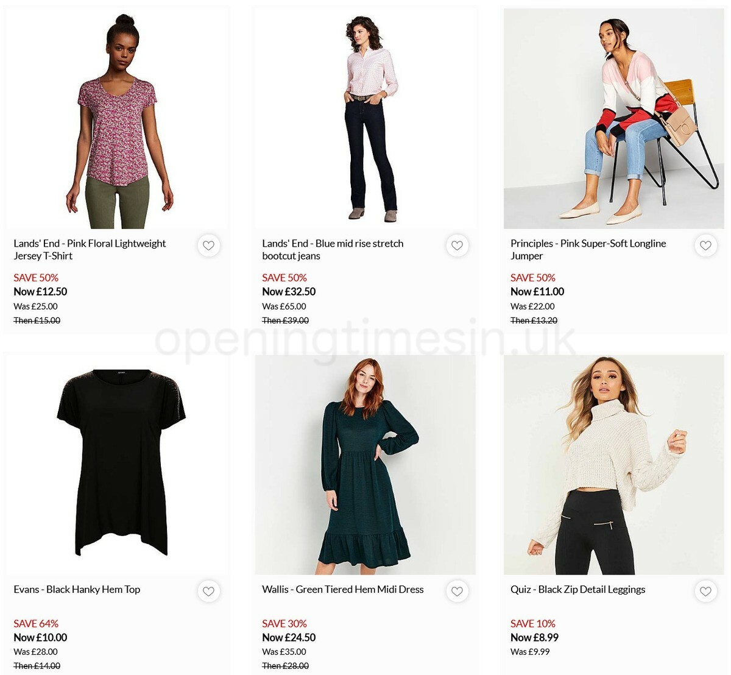Click the wishlist heart for Black Zip Detail Leggings
Viewport: 731px width, 675px height.
tap(705, 592)
